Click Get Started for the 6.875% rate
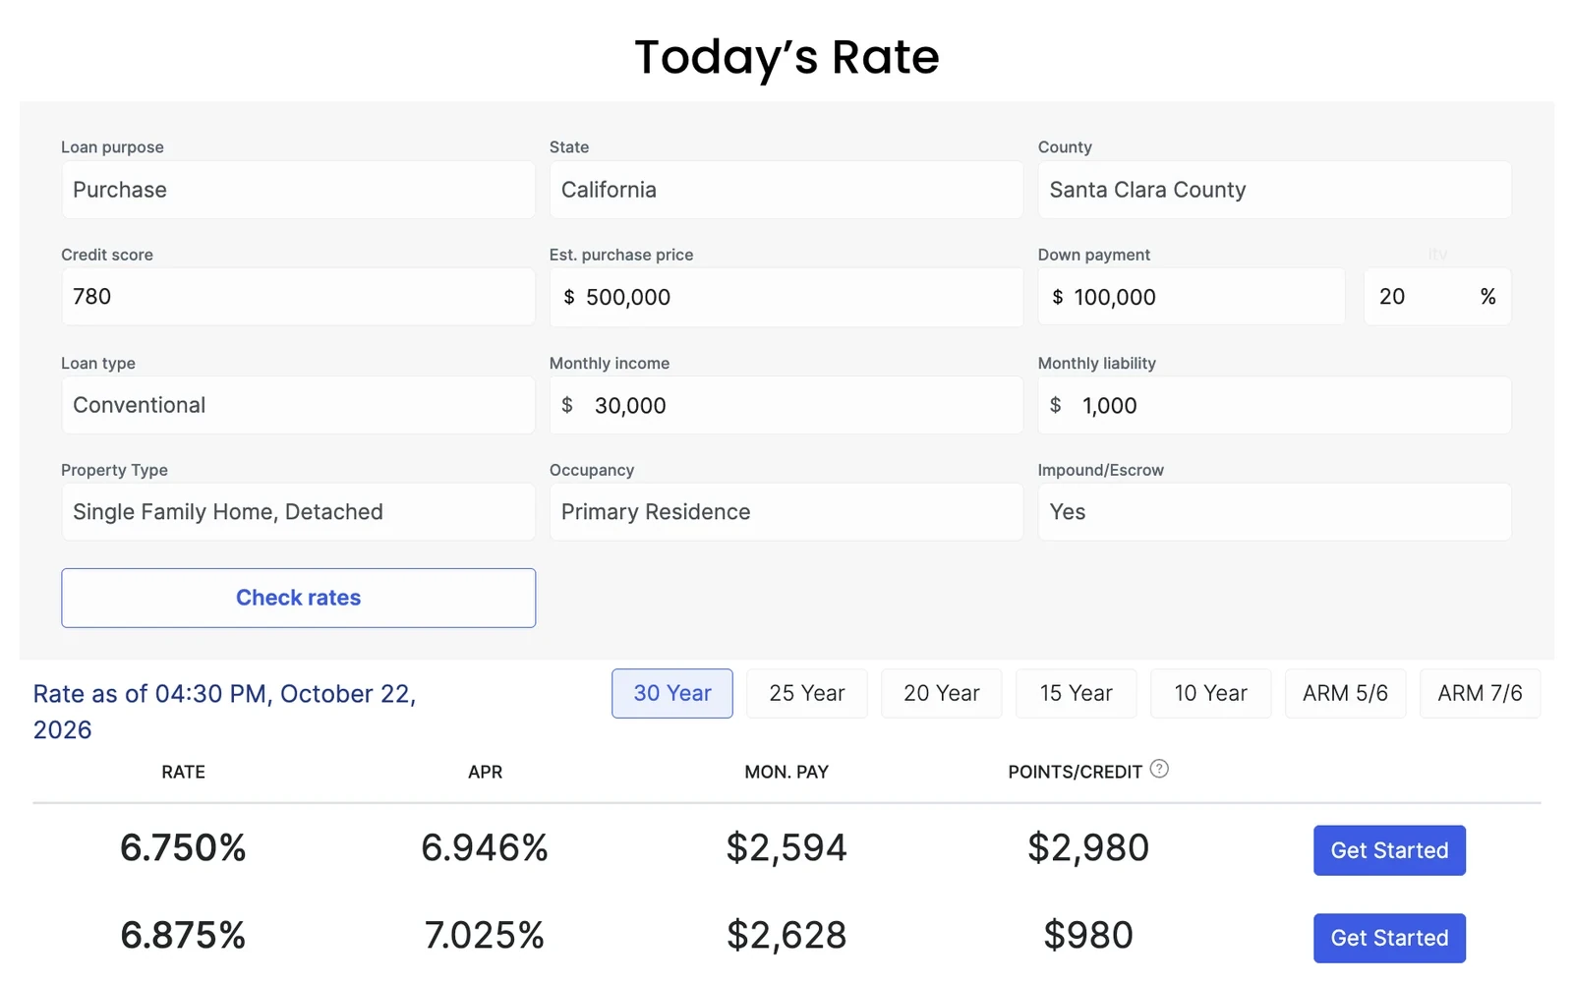The height and width of the screenshot is (983, 1573). [x=1389, y=938]
